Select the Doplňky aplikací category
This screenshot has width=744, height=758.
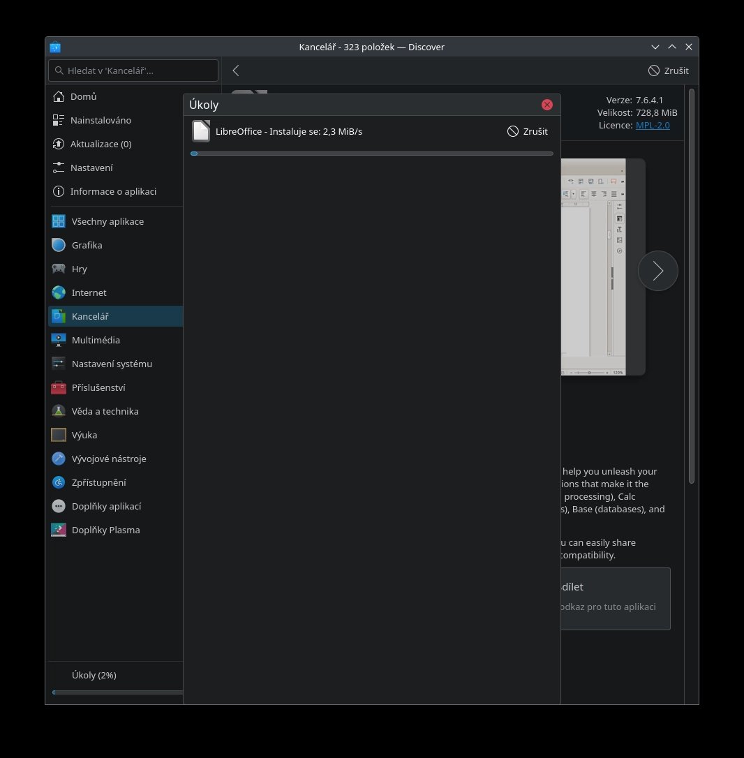pos(115,506)
